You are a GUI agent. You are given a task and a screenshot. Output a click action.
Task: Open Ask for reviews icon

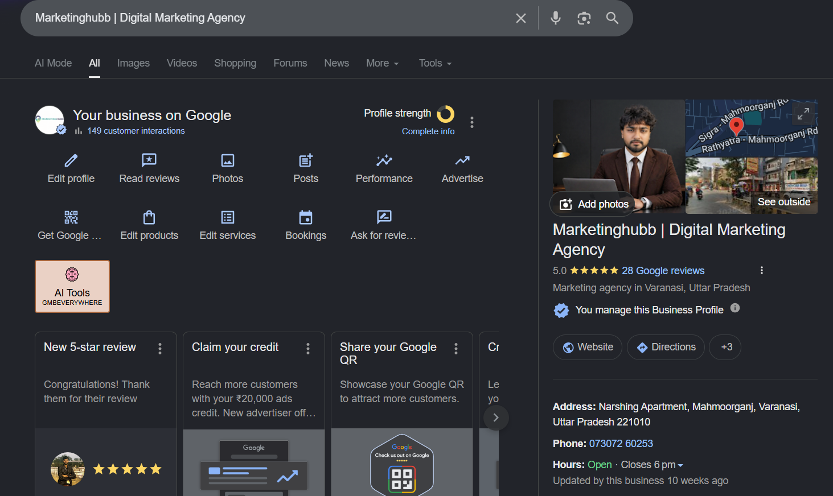pyautogui.click(x=384, y=217)
